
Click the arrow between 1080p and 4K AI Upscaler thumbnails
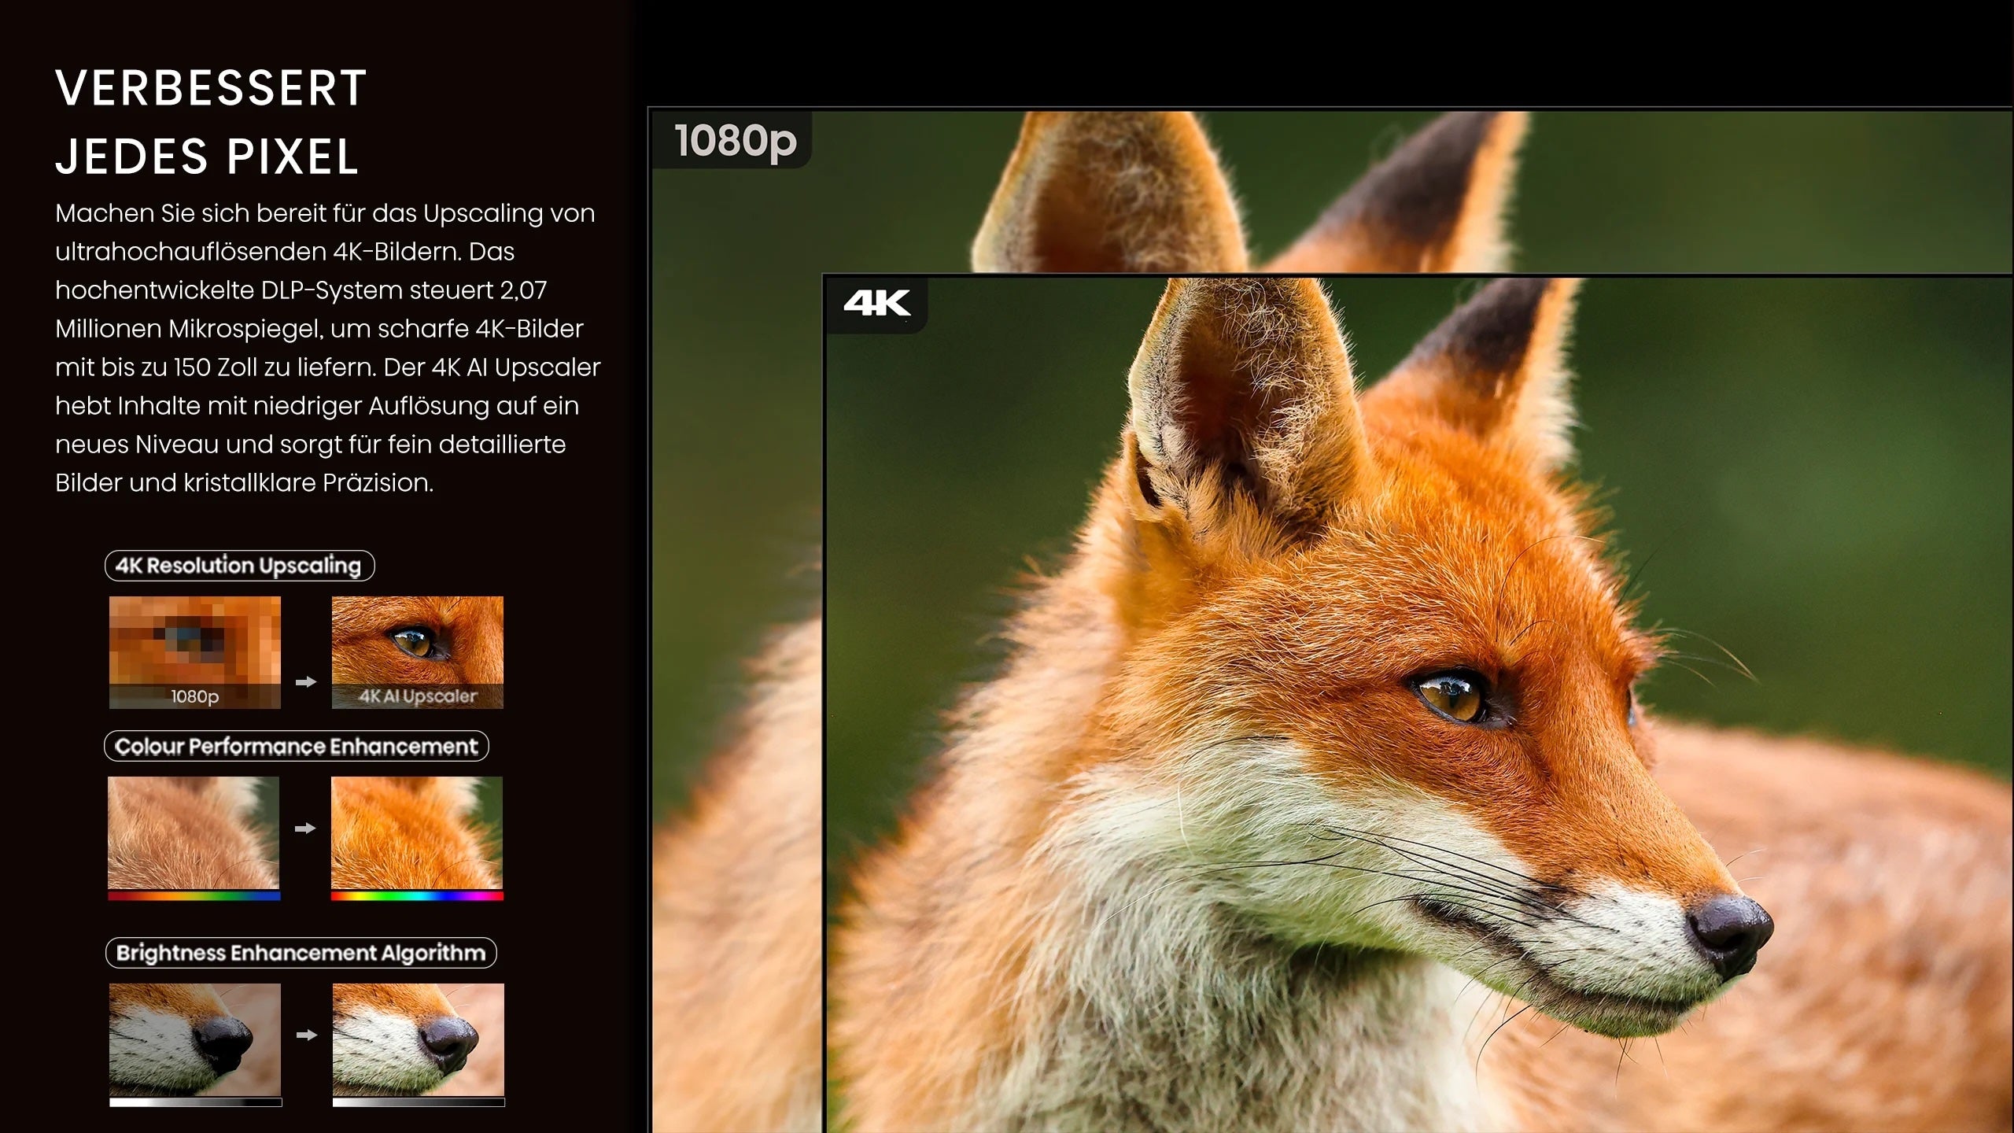click(x=306, y=682)
